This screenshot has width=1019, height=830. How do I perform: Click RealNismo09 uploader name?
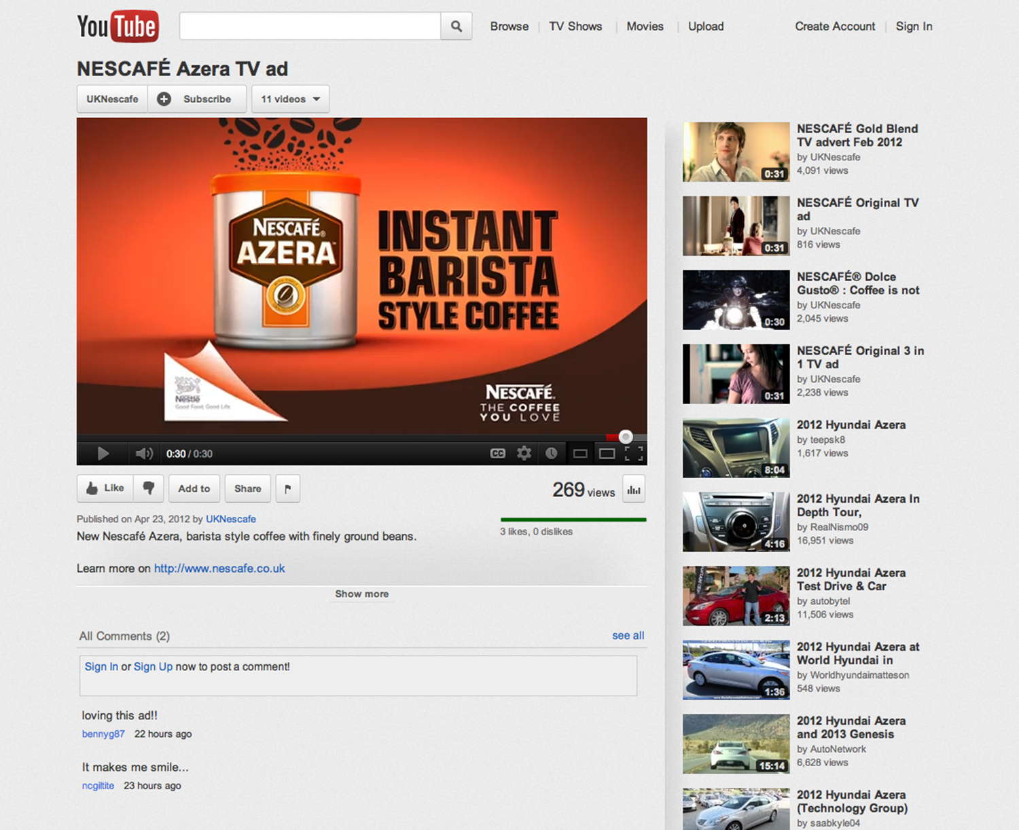click(x=839, y=527)
